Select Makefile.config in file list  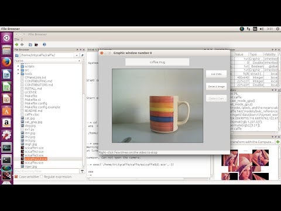36,103
